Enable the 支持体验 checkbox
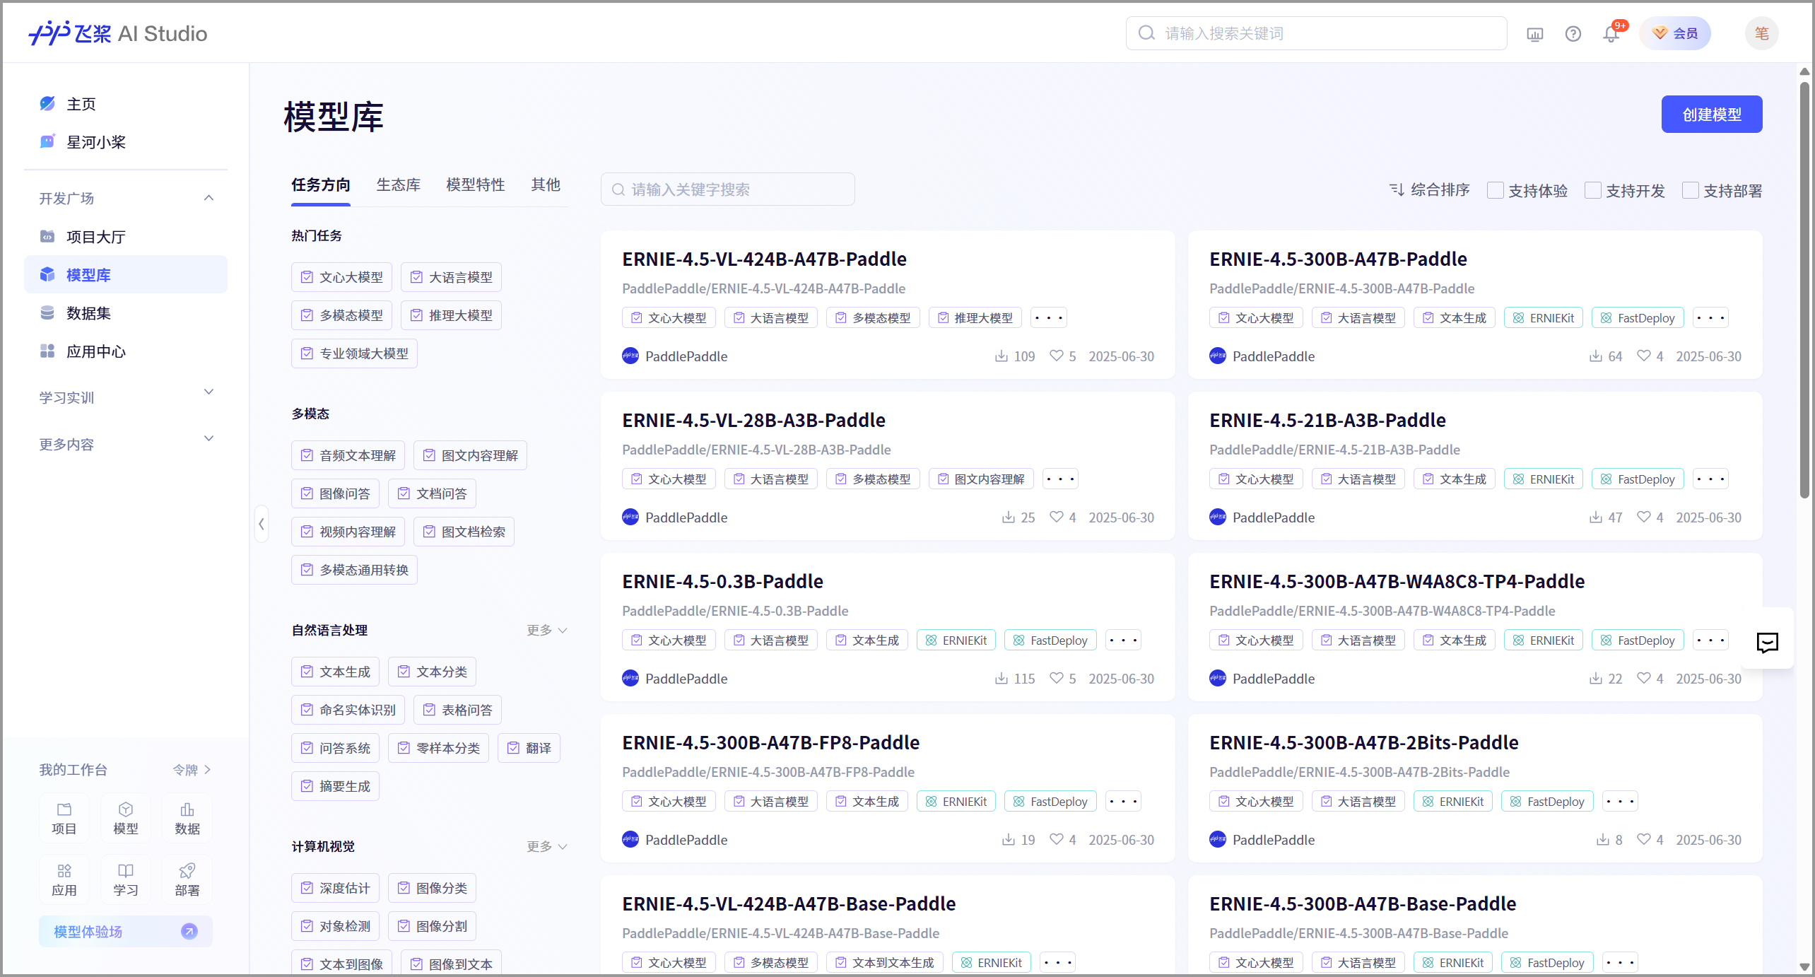The image size is (1815, 977). pyautogui.click(x=1496, y=190)
